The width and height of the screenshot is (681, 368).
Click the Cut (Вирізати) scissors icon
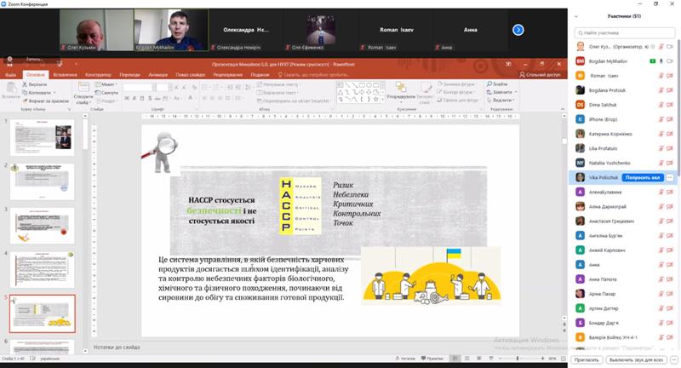[x=26, y=85]
